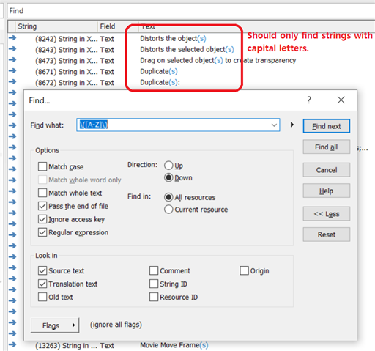
Task: Expand the Find what history dropdown
Action: (x=274, y=125)
